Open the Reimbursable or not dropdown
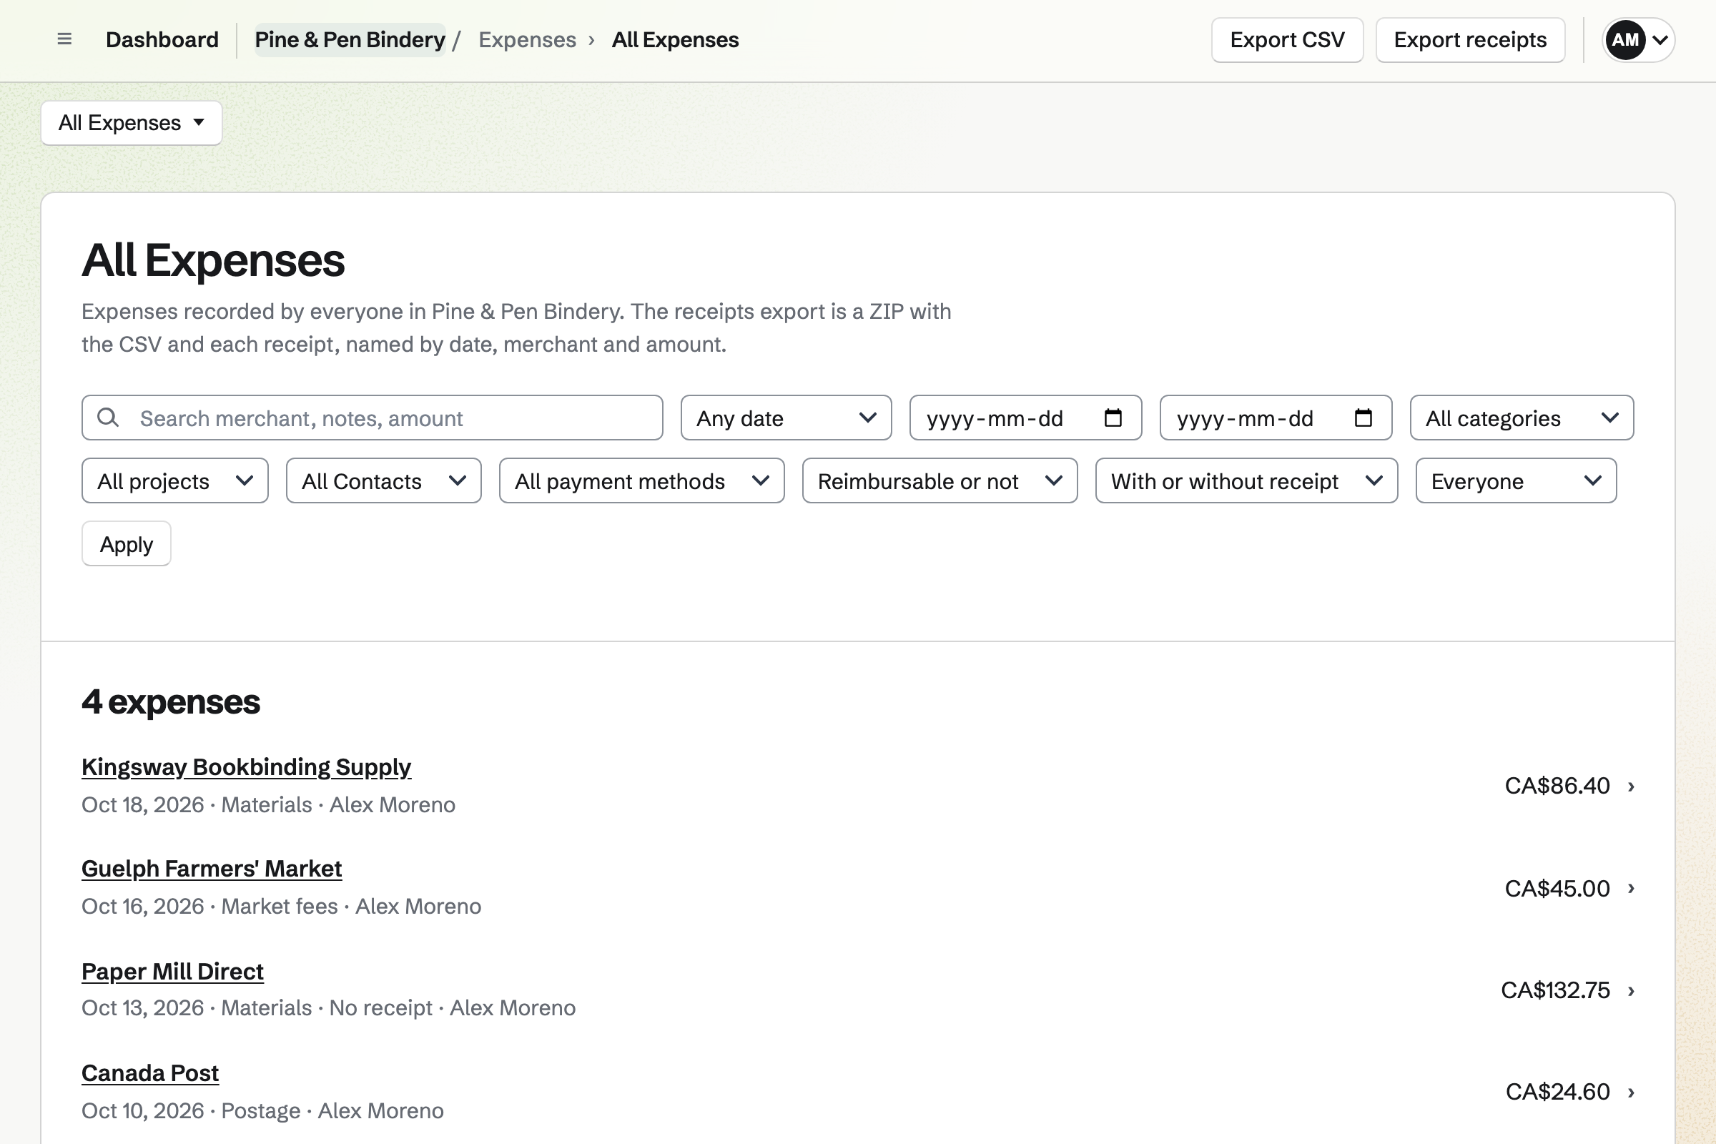The image size is (1716, 1144). click(940, 480)
